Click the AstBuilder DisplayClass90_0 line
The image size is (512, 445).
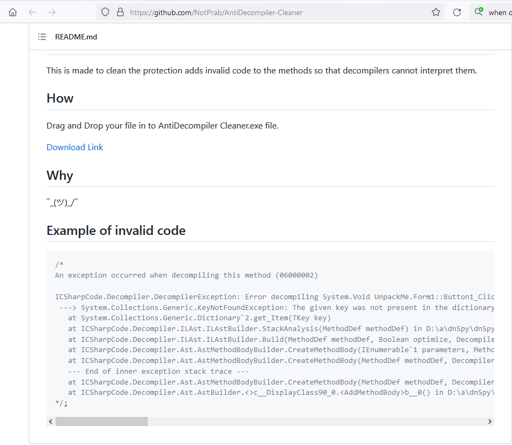pos(281,393)
